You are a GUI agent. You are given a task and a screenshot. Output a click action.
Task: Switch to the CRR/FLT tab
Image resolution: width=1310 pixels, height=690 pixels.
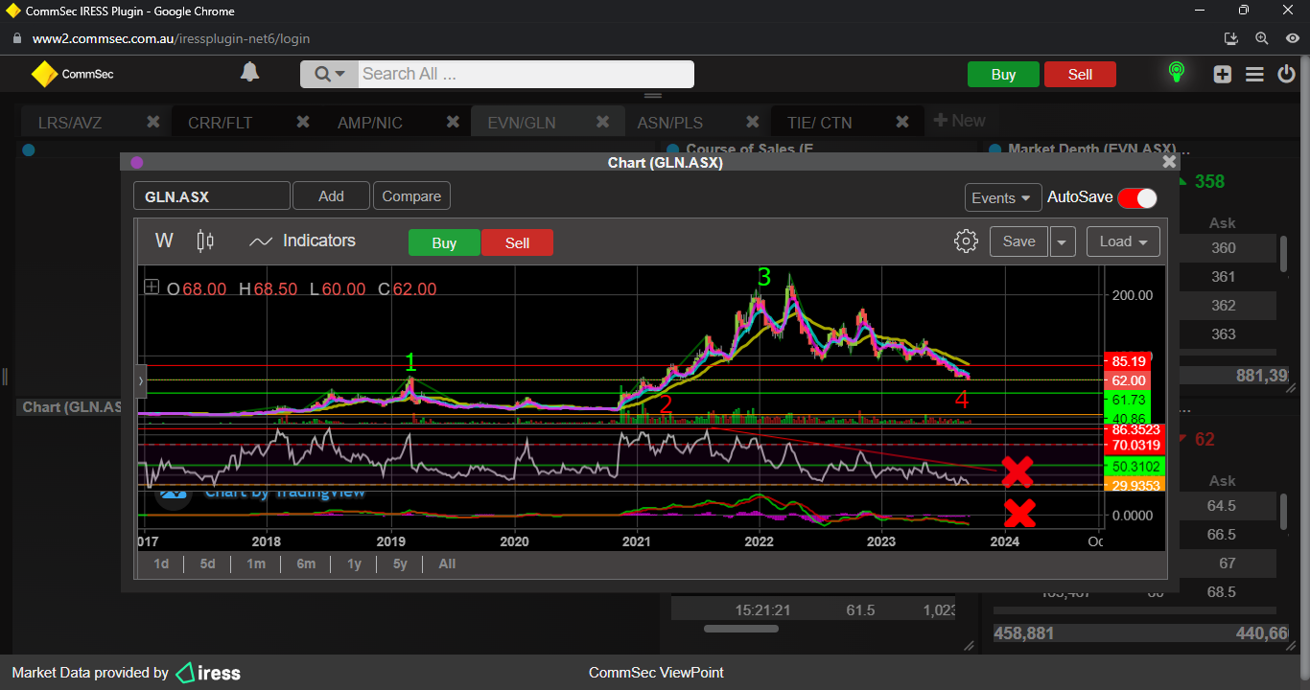pyautogui.click(x=220, y=123)
